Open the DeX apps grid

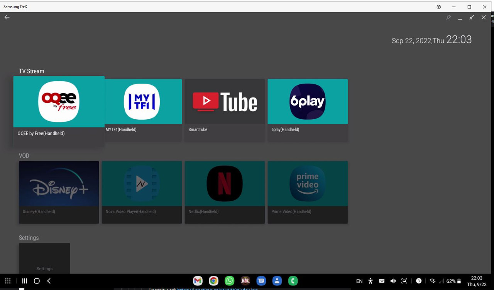(x=8, y=281)
